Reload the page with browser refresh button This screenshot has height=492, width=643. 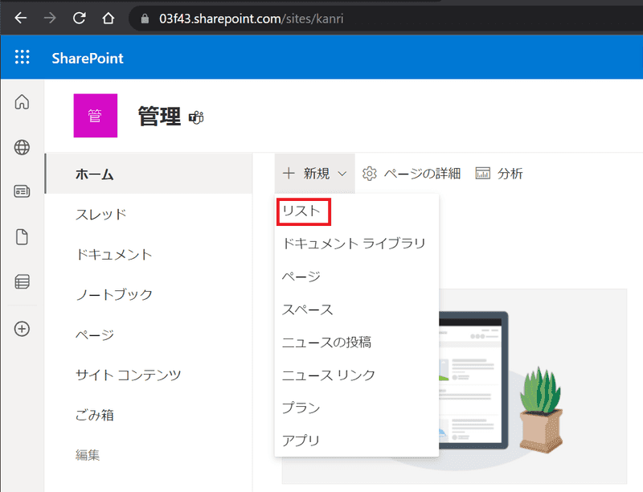point(80,18)
